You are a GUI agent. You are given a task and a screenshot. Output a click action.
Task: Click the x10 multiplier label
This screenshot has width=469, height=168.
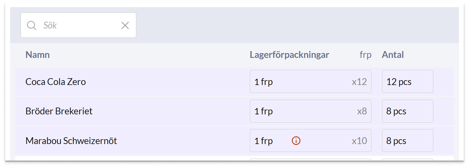click(x=359, y=141)
